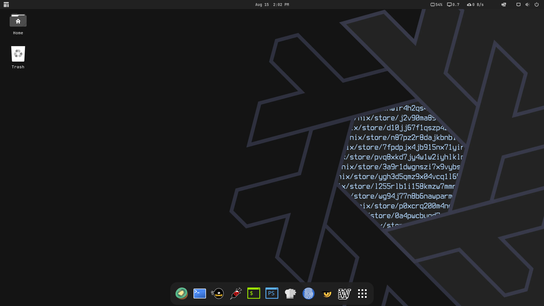Screen dimensions: 544x306
Task: Open Kiwix from the dock
Action: click(x=182, y=293)
